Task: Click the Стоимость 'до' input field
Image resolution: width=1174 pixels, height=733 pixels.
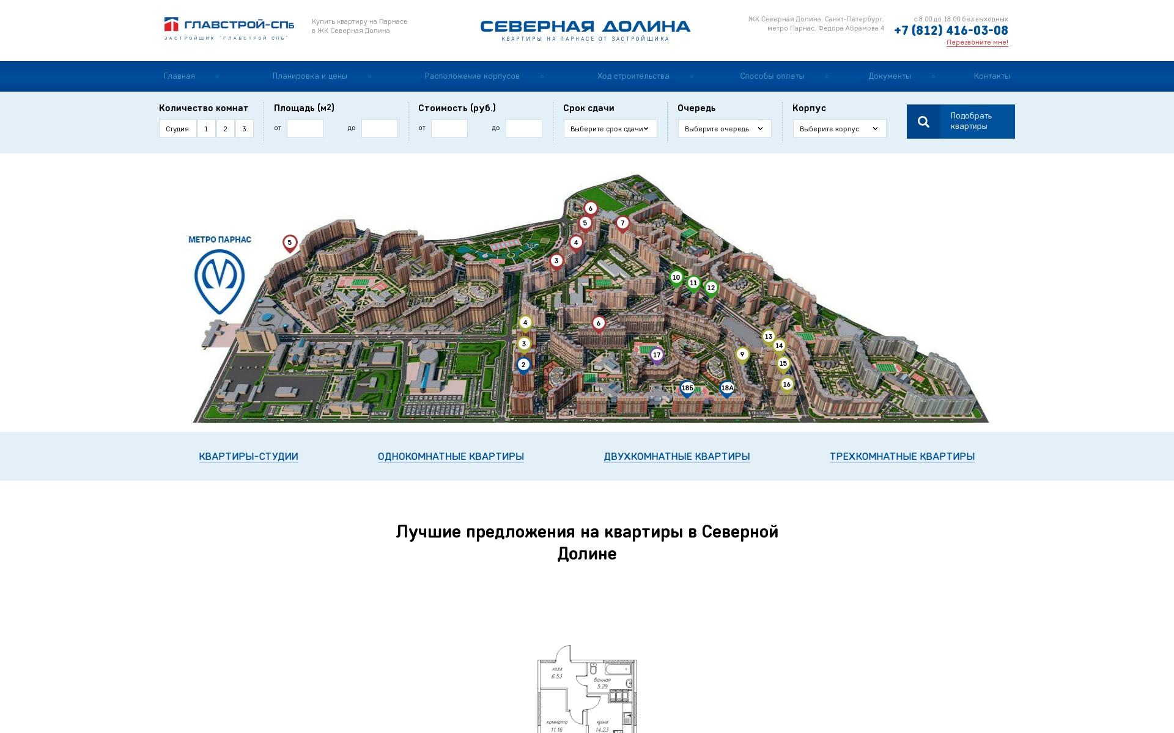Action: coord(524,128)
